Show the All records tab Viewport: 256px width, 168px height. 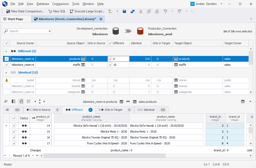click(x=13, y=110)
